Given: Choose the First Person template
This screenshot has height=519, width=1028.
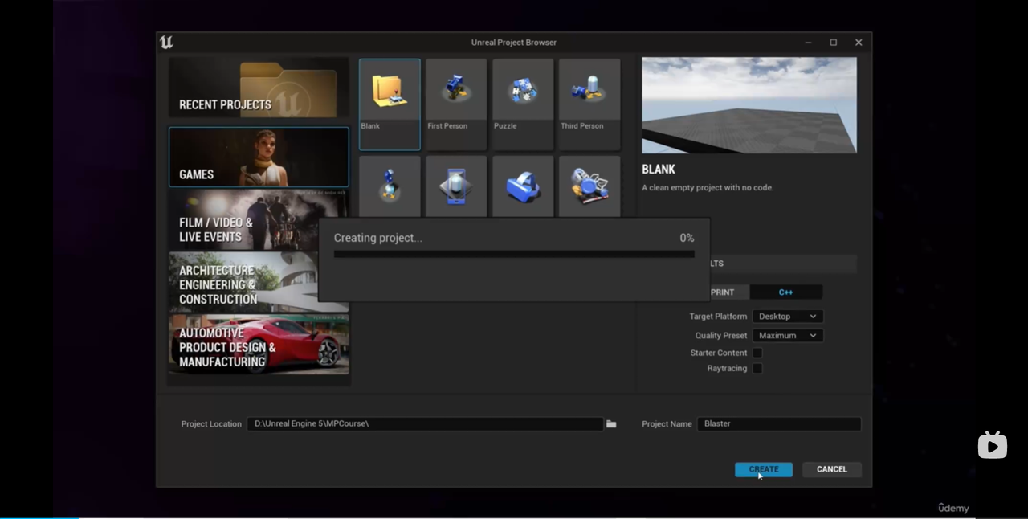Looking at the screenshot, I should (456, 104).
